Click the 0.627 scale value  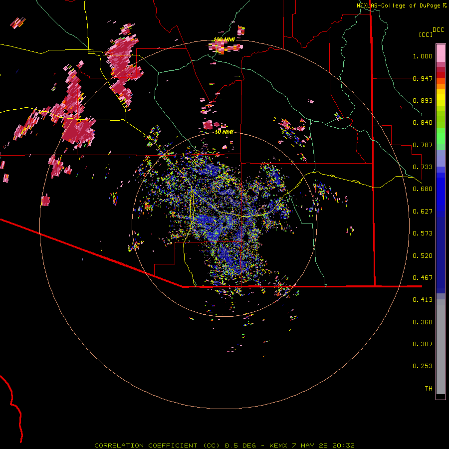[423, 212]
